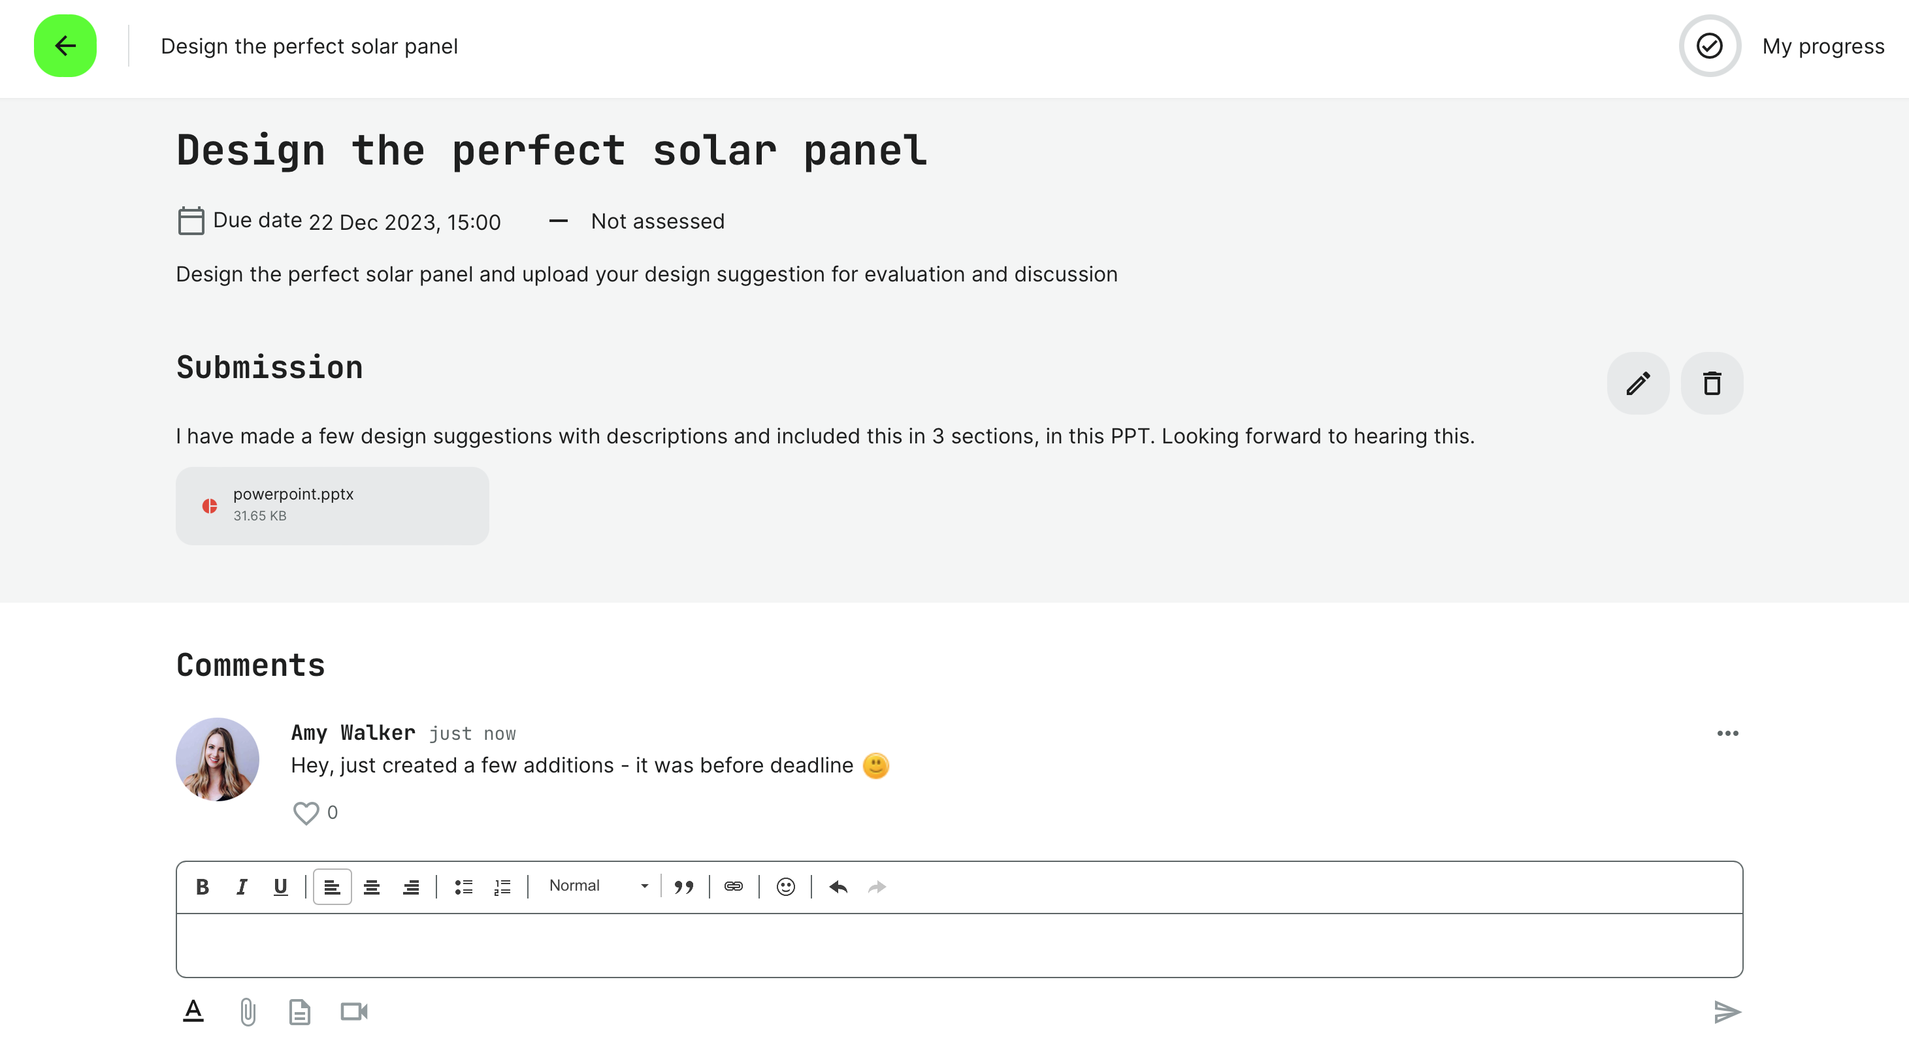Toggle bold formatting in comment editor

click(203, 887)
